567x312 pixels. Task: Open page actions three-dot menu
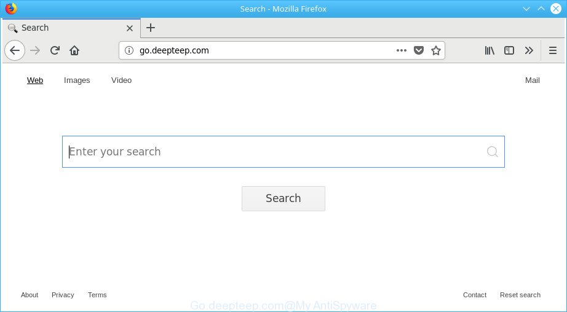[402, 50]
